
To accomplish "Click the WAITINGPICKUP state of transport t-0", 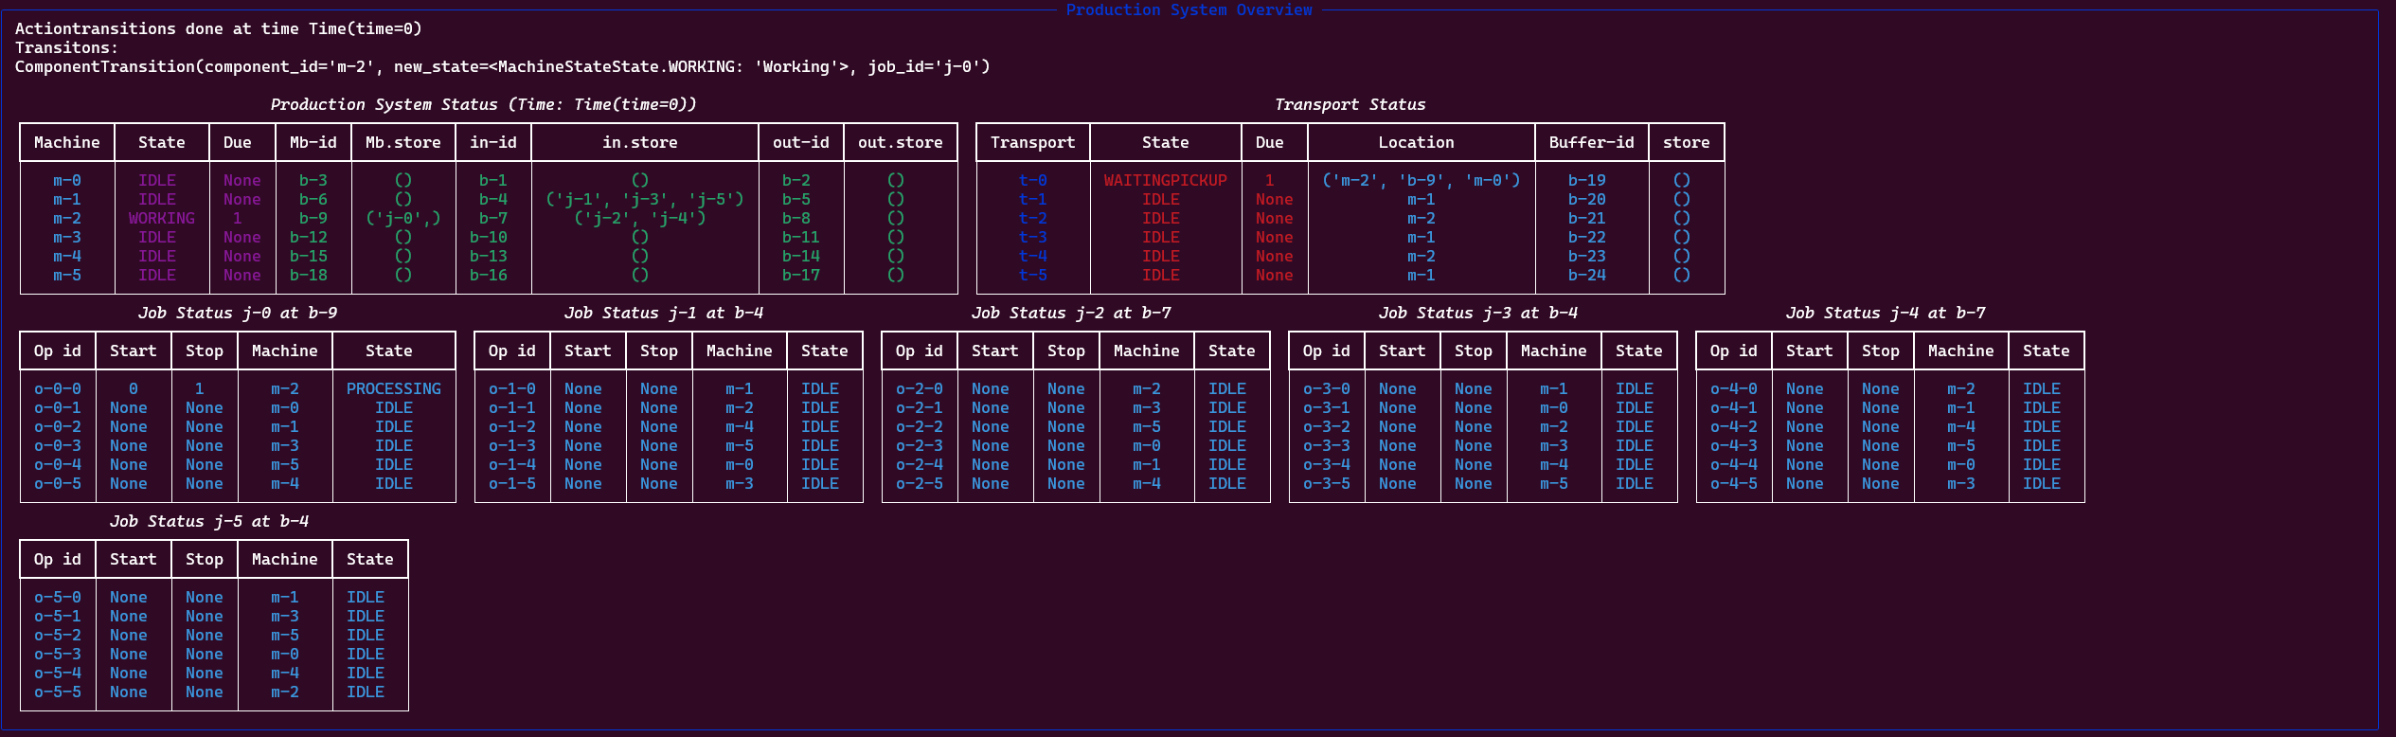I will (x=1166, y=180).
